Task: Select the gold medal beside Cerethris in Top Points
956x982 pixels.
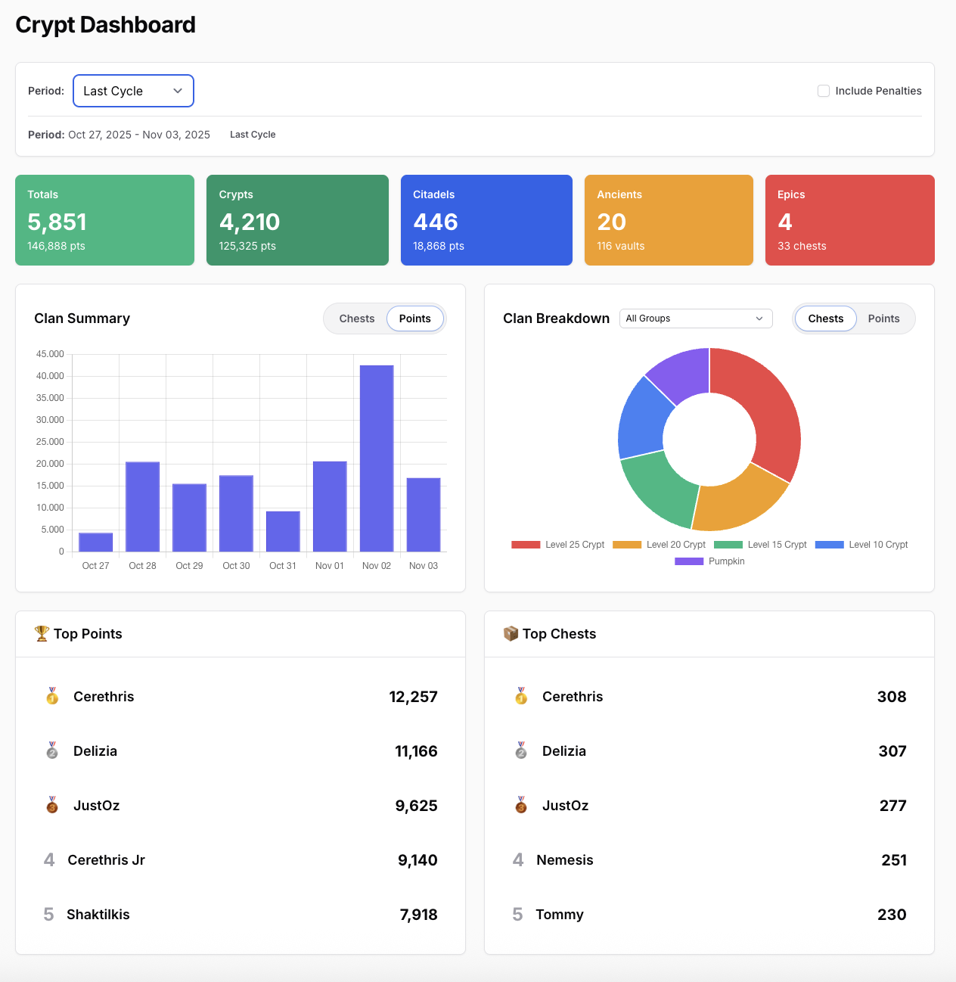Action: [x=51, y=696]
